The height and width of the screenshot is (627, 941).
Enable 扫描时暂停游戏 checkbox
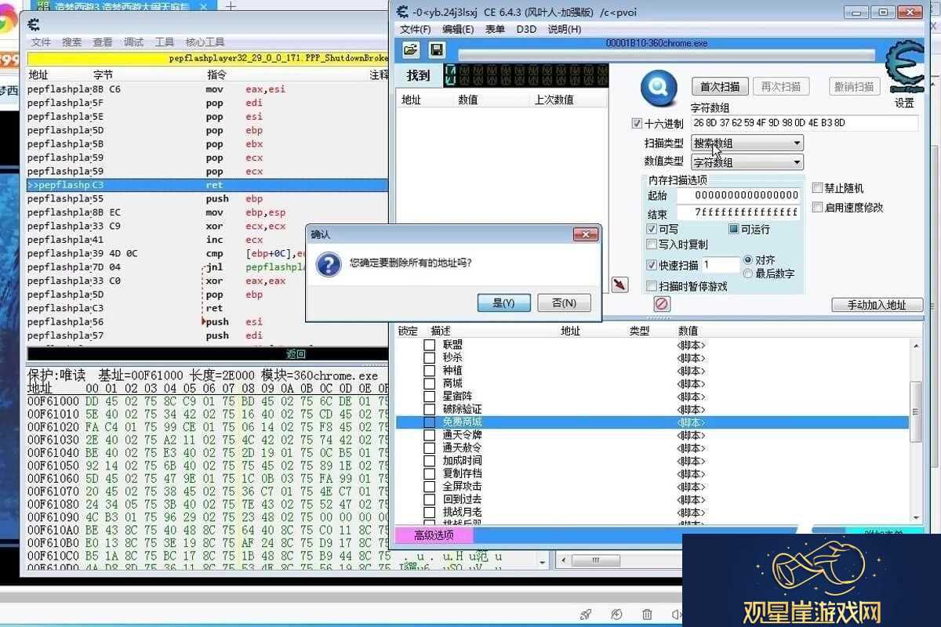click(652, 286)
